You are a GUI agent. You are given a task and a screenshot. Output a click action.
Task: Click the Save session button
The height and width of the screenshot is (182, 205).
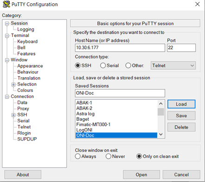pyautogui.click(x=181, y=115)
